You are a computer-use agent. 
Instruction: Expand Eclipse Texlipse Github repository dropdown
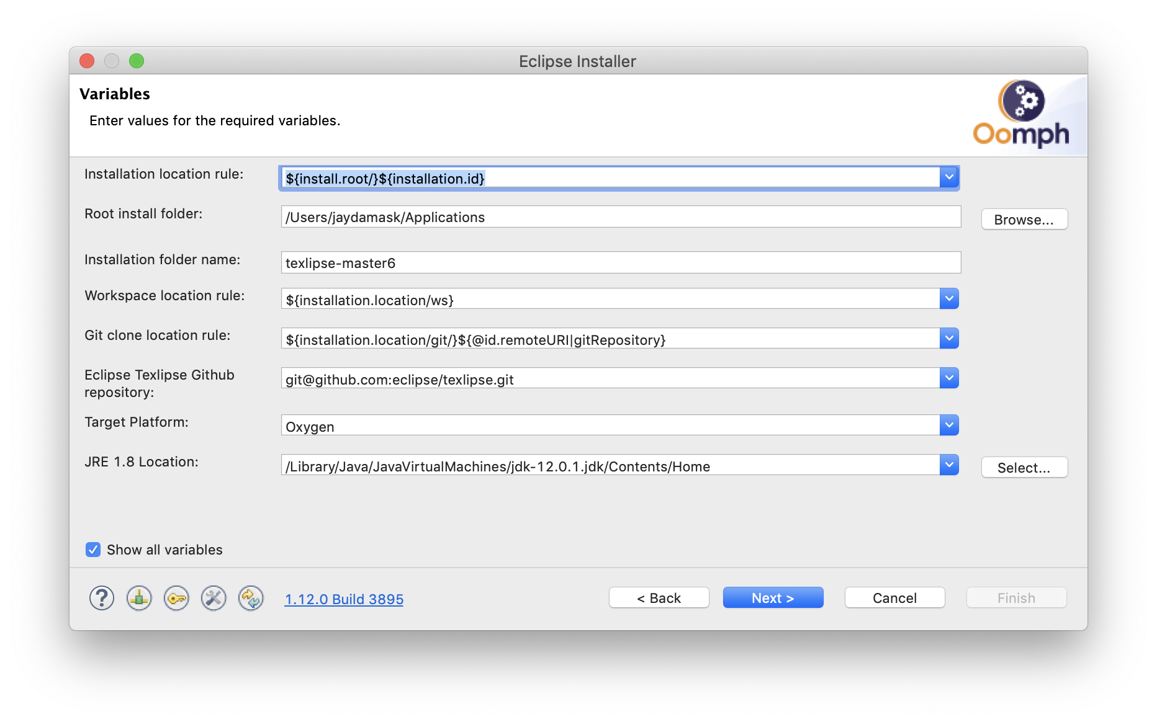(x=949, y=378)
